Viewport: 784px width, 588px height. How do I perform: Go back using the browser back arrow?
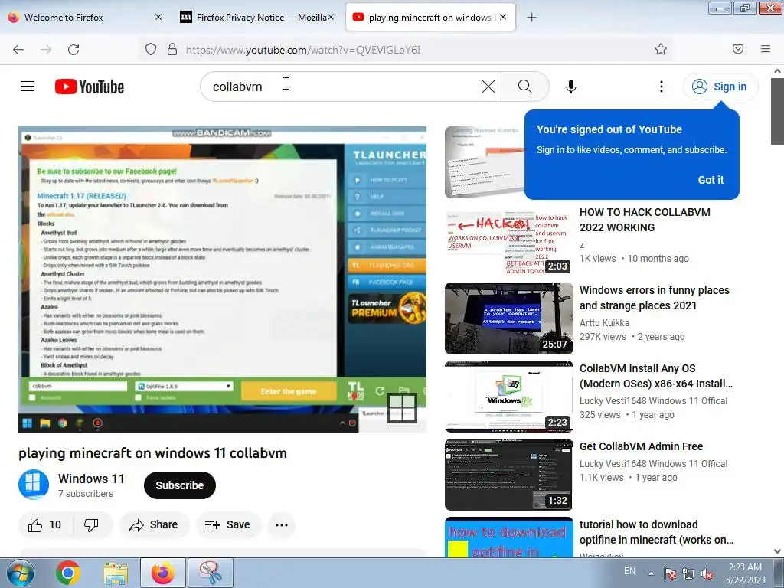tap(18, 50)
